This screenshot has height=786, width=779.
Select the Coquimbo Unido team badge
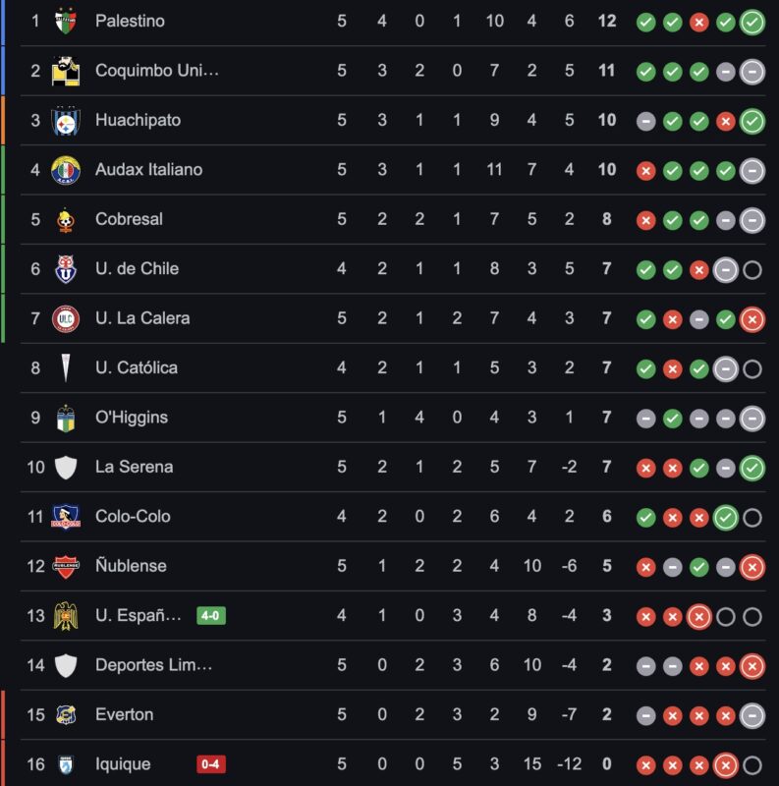64,69
